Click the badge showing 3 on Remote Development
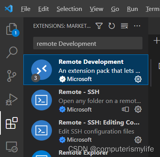 36,78
